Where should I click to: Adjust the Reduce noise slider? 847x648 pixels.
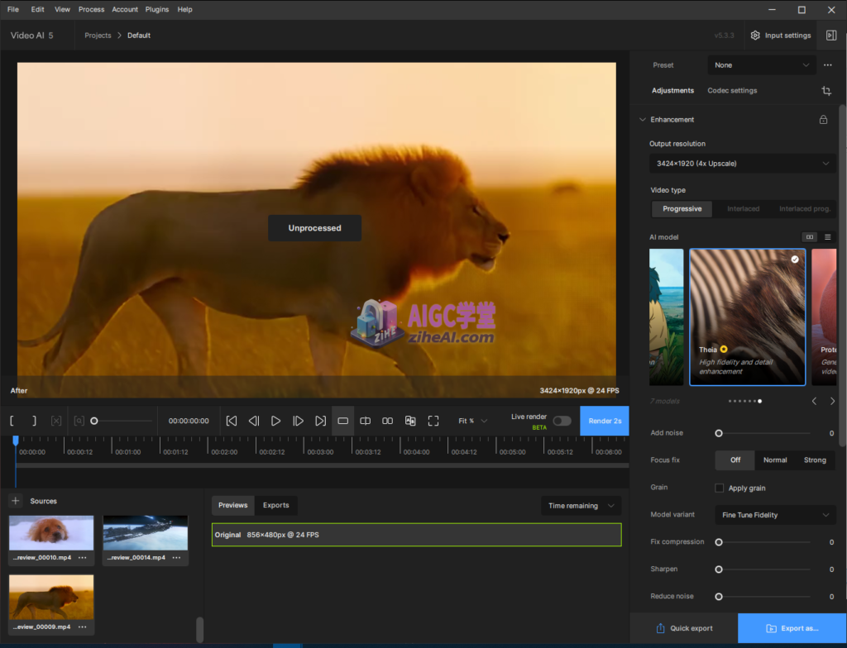point(763,597)
